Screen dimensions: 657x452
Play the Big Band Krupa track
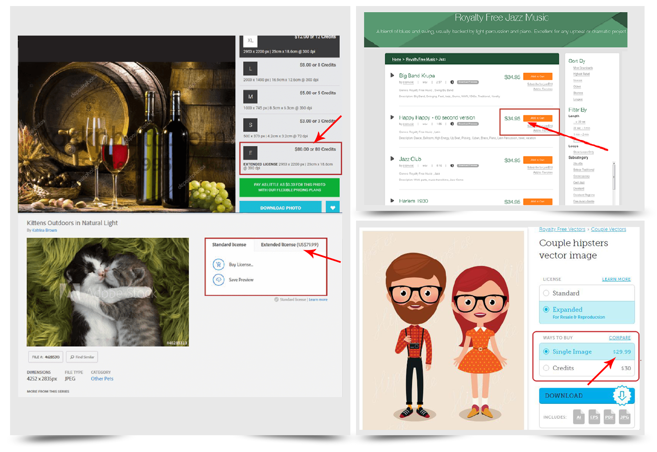coord(392,75)
